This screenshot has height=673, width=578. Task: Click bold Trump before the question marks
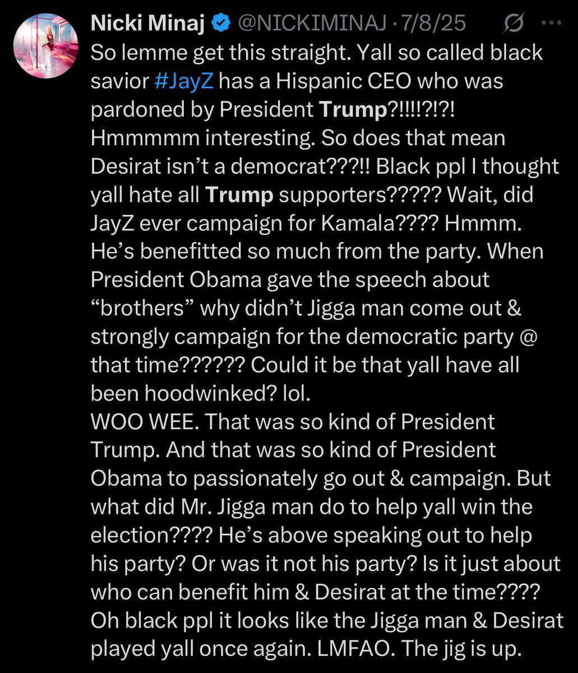[353, 109]
